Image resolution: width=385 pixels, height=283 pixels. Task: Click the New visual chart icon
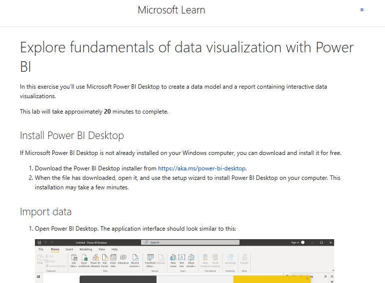(173, 261)
